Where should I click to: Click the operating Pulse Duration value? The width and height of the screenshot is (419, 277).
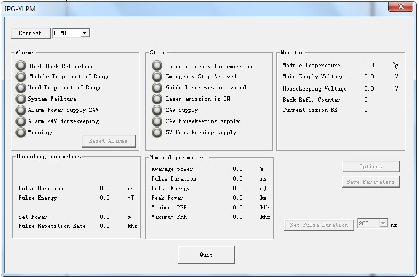click(x=105, y=188)
